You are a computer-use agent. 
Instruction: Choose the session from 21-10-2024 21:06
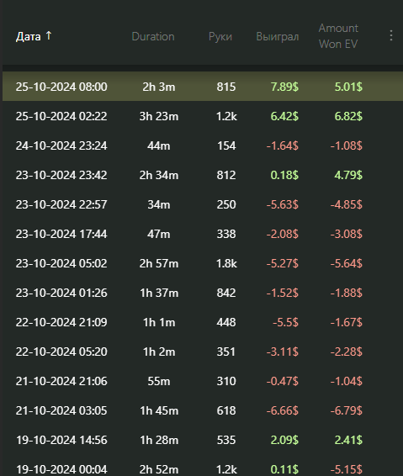[203, 381]
